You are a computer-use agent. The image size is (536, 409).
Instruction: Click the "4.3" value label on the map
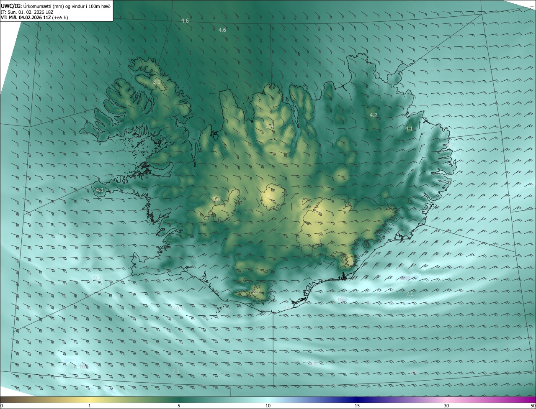99,190
